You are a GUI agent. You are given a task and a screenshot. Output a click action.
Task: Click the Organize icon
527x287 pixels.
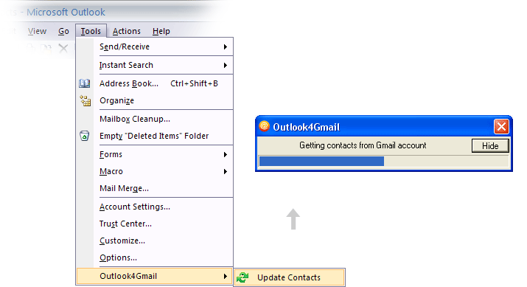85,100
